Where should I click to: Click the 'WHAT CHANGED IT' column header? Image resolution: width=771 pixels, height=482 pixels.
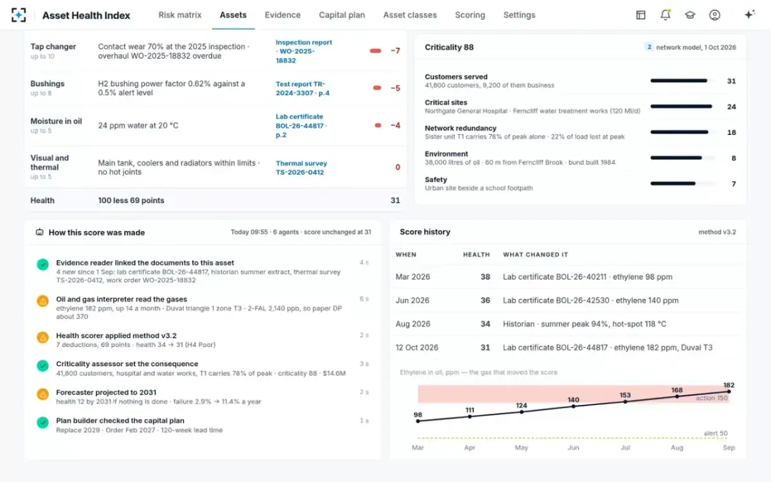click(x=535, y=254)
